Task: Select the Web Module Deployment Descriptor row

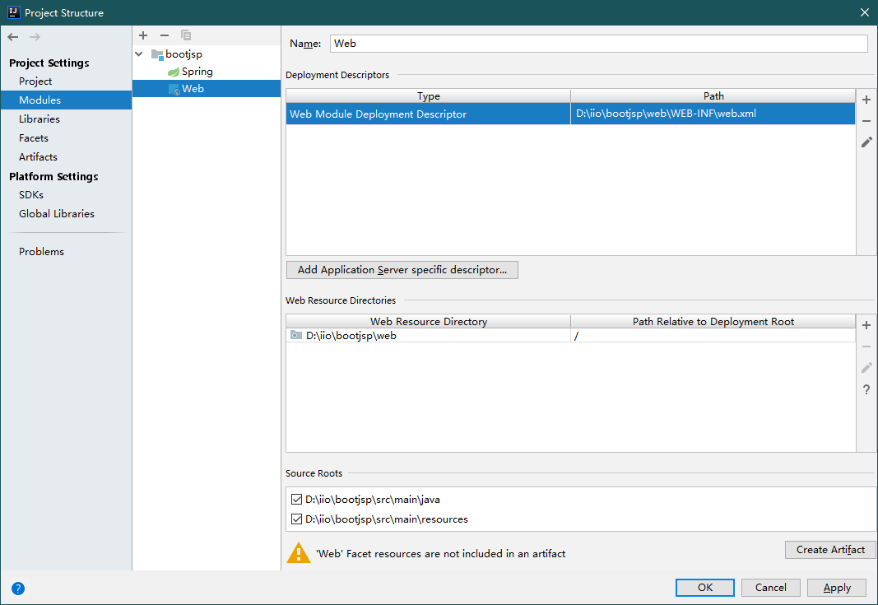Action: [x=570, y=114]
